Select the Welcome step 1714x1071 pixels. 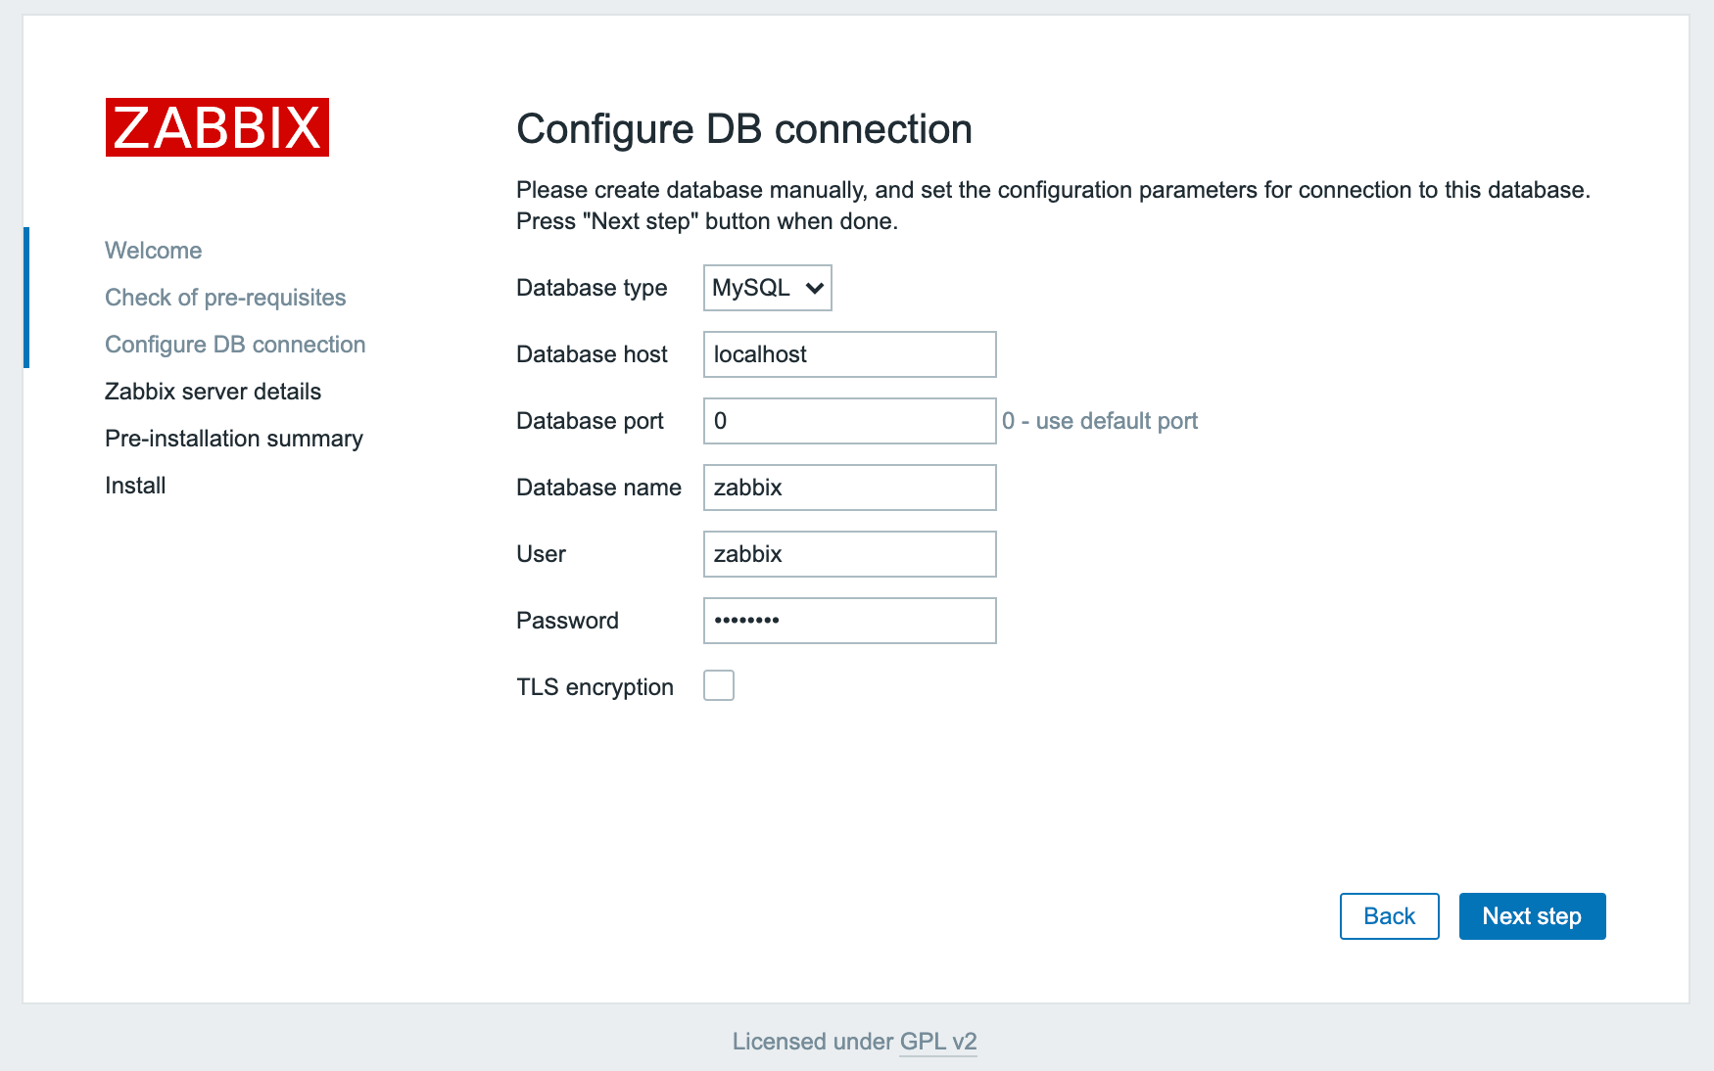153,250
